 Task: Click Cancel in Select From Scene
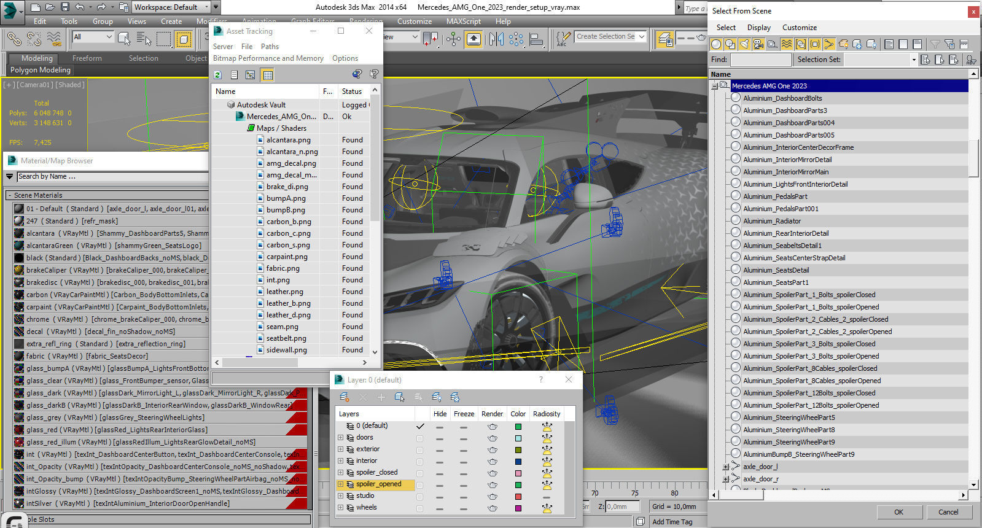pos(948,512)
